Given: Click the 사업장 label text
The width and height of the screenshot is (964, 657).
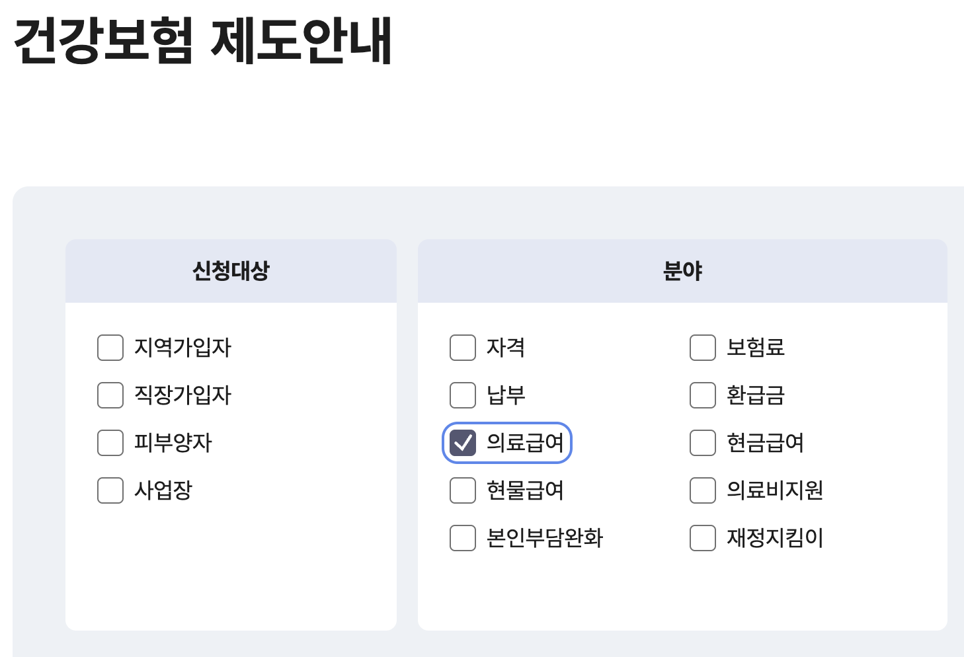Looking at the screenshot, I should tap(162, 490).
